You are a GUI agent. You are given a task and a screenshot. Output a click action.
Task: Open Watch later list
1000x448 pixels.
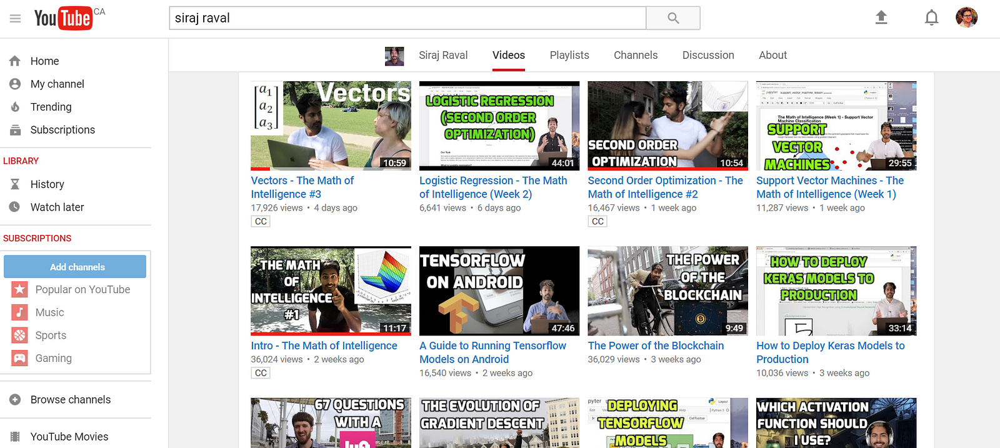tap(57, 207)
